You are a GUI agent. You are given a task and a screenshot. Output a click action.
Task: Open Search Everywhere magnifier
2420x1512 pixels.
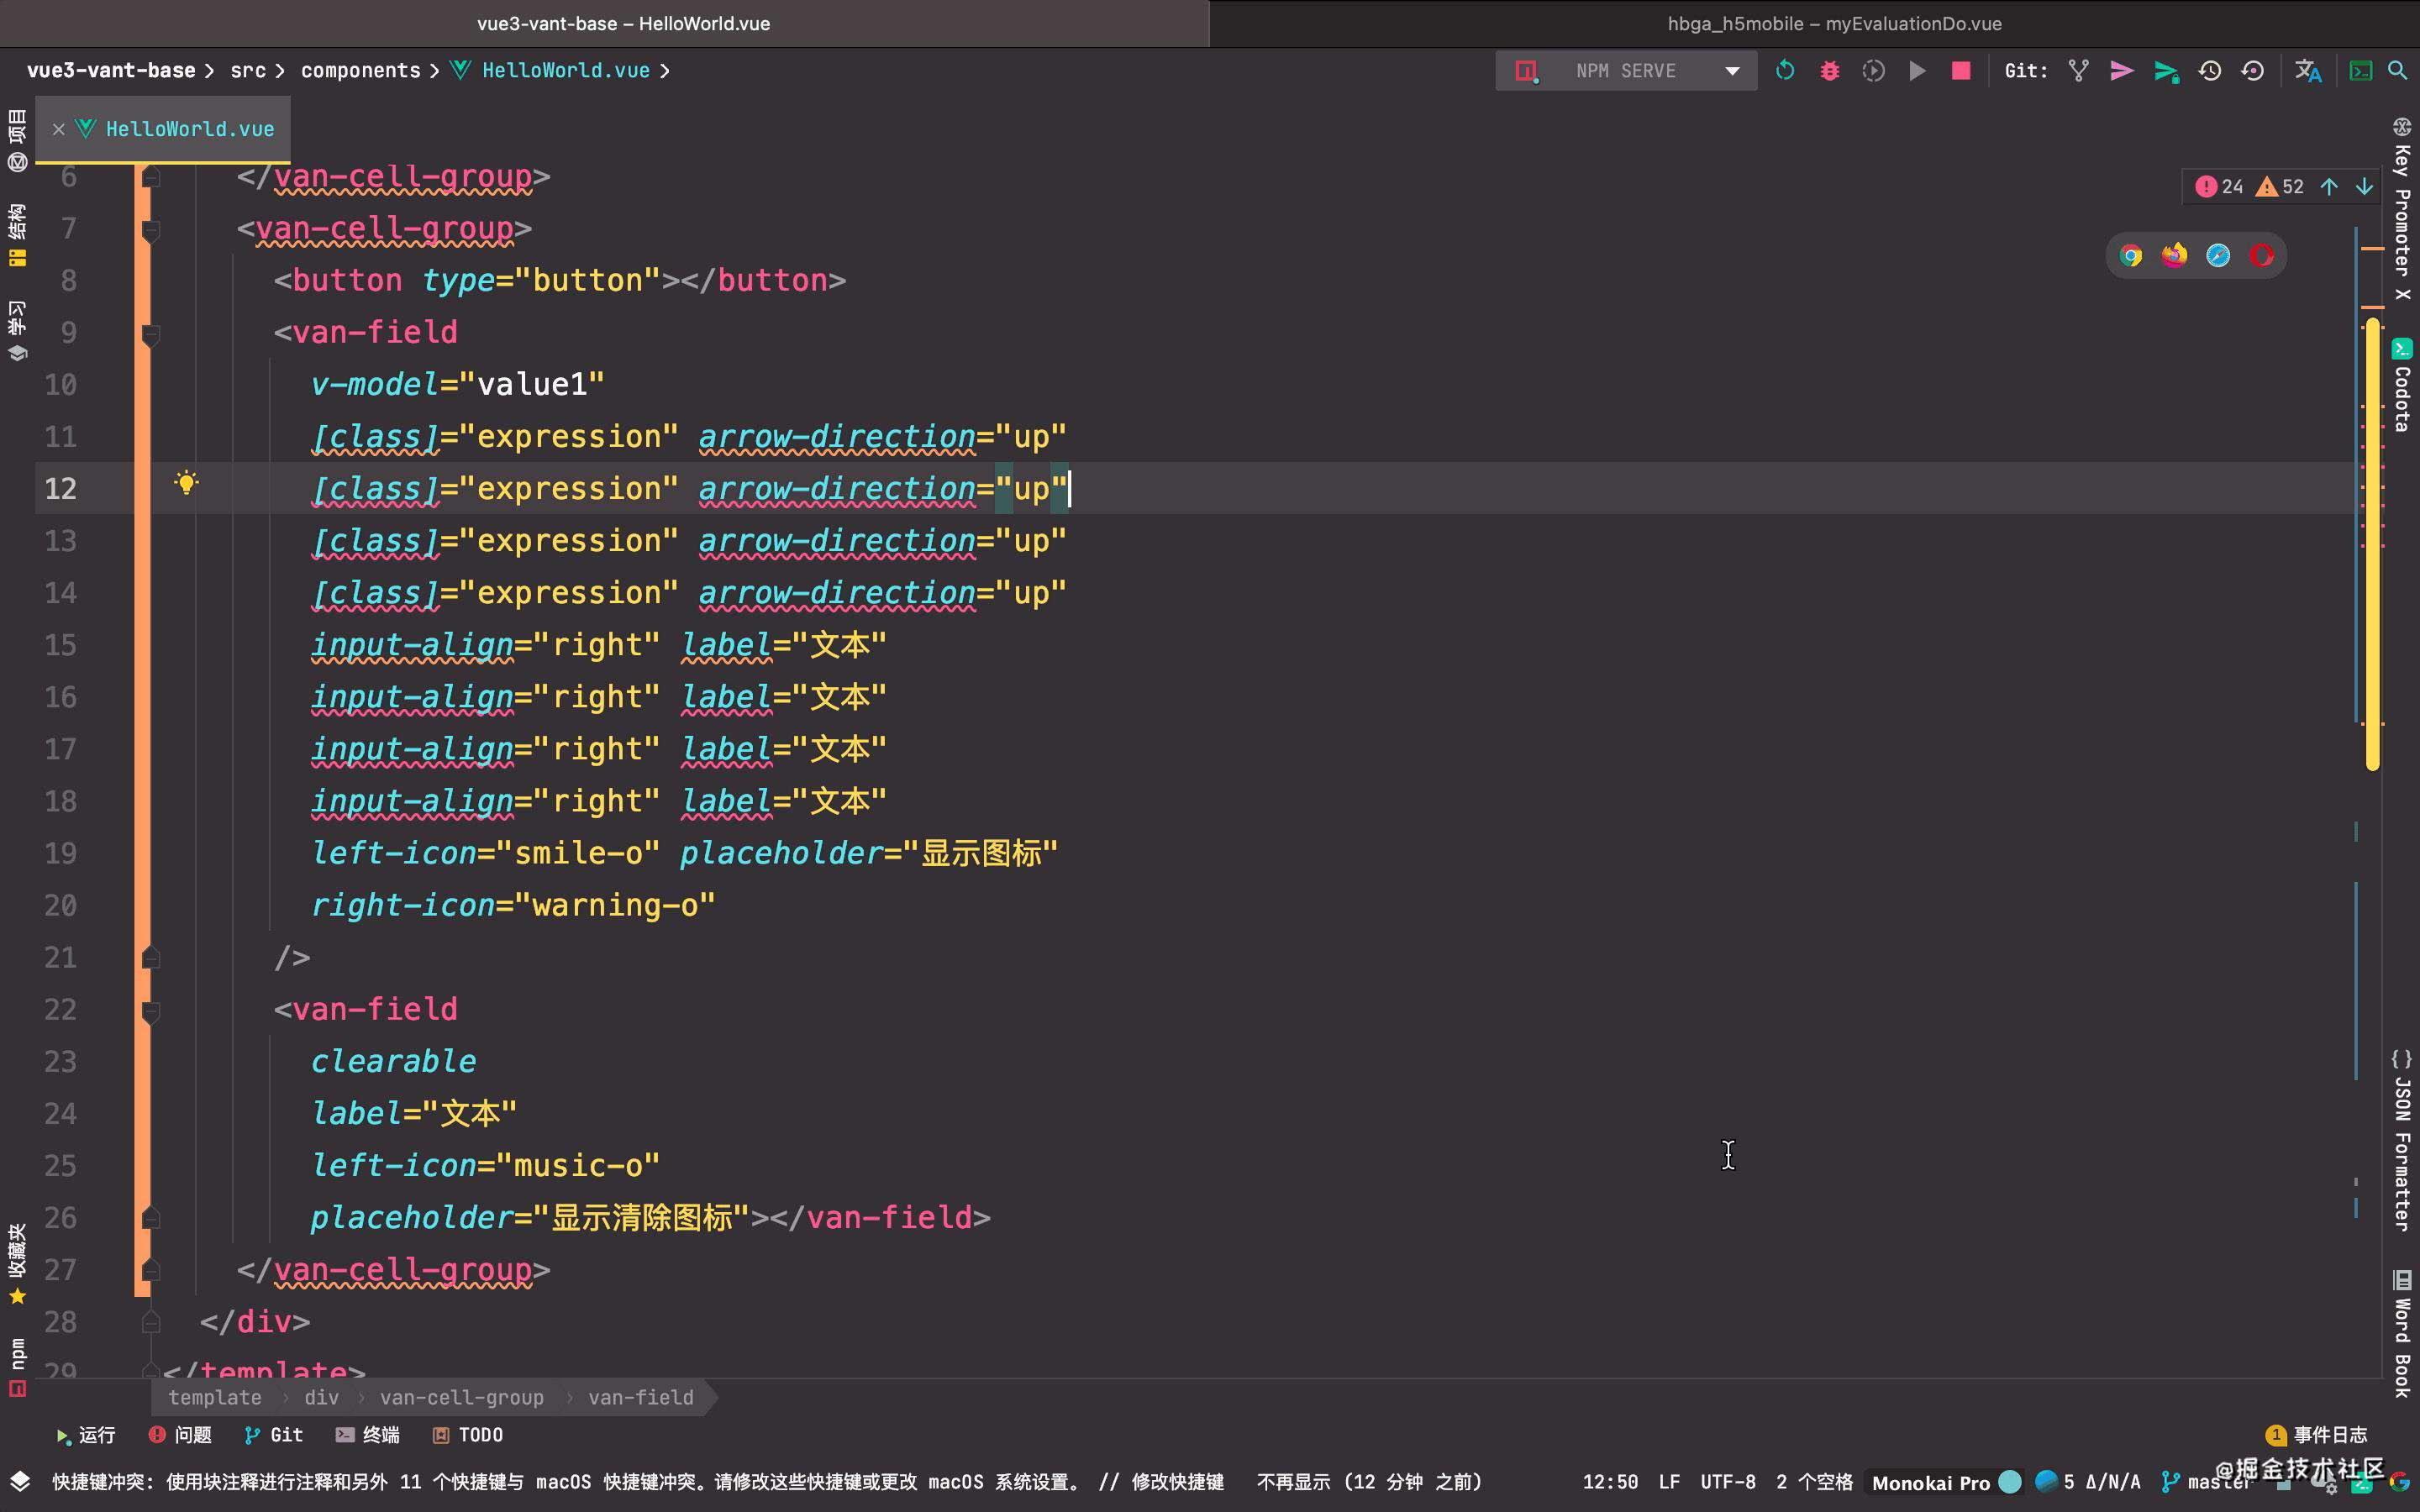(x=2397, y=71)
